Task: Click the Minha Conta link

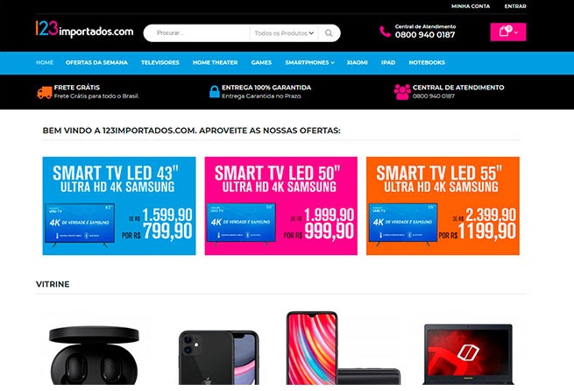Action: (x=471, y=6)
